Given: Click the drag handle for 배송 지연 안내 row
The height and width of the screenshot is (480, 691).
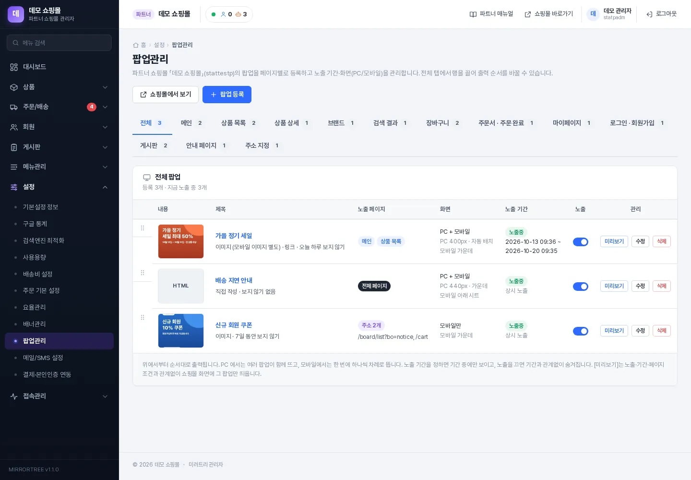Looking at the screenshot, I should click(x=143, y=273).
